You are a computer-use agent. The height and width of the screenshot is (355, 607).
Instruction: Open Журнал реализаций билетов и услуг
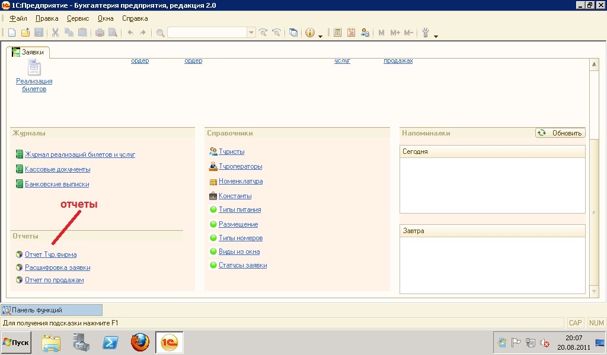pos(80,154)
